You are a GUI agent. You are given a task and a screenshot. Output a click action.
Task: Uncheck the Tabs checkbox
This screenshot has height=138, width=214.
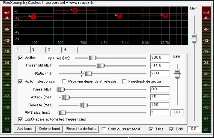[x=151, y=129]
